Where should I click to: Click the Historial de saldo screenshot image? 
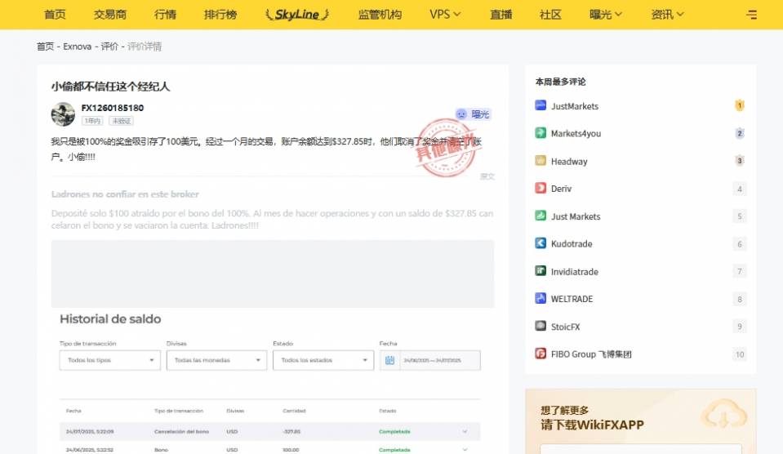click(x=272, y=382)
